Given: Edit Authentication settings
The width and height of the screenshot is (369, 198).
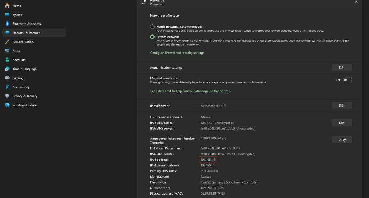Looking at the screenshot, I should pyautogui.click(x=342, y=67).
